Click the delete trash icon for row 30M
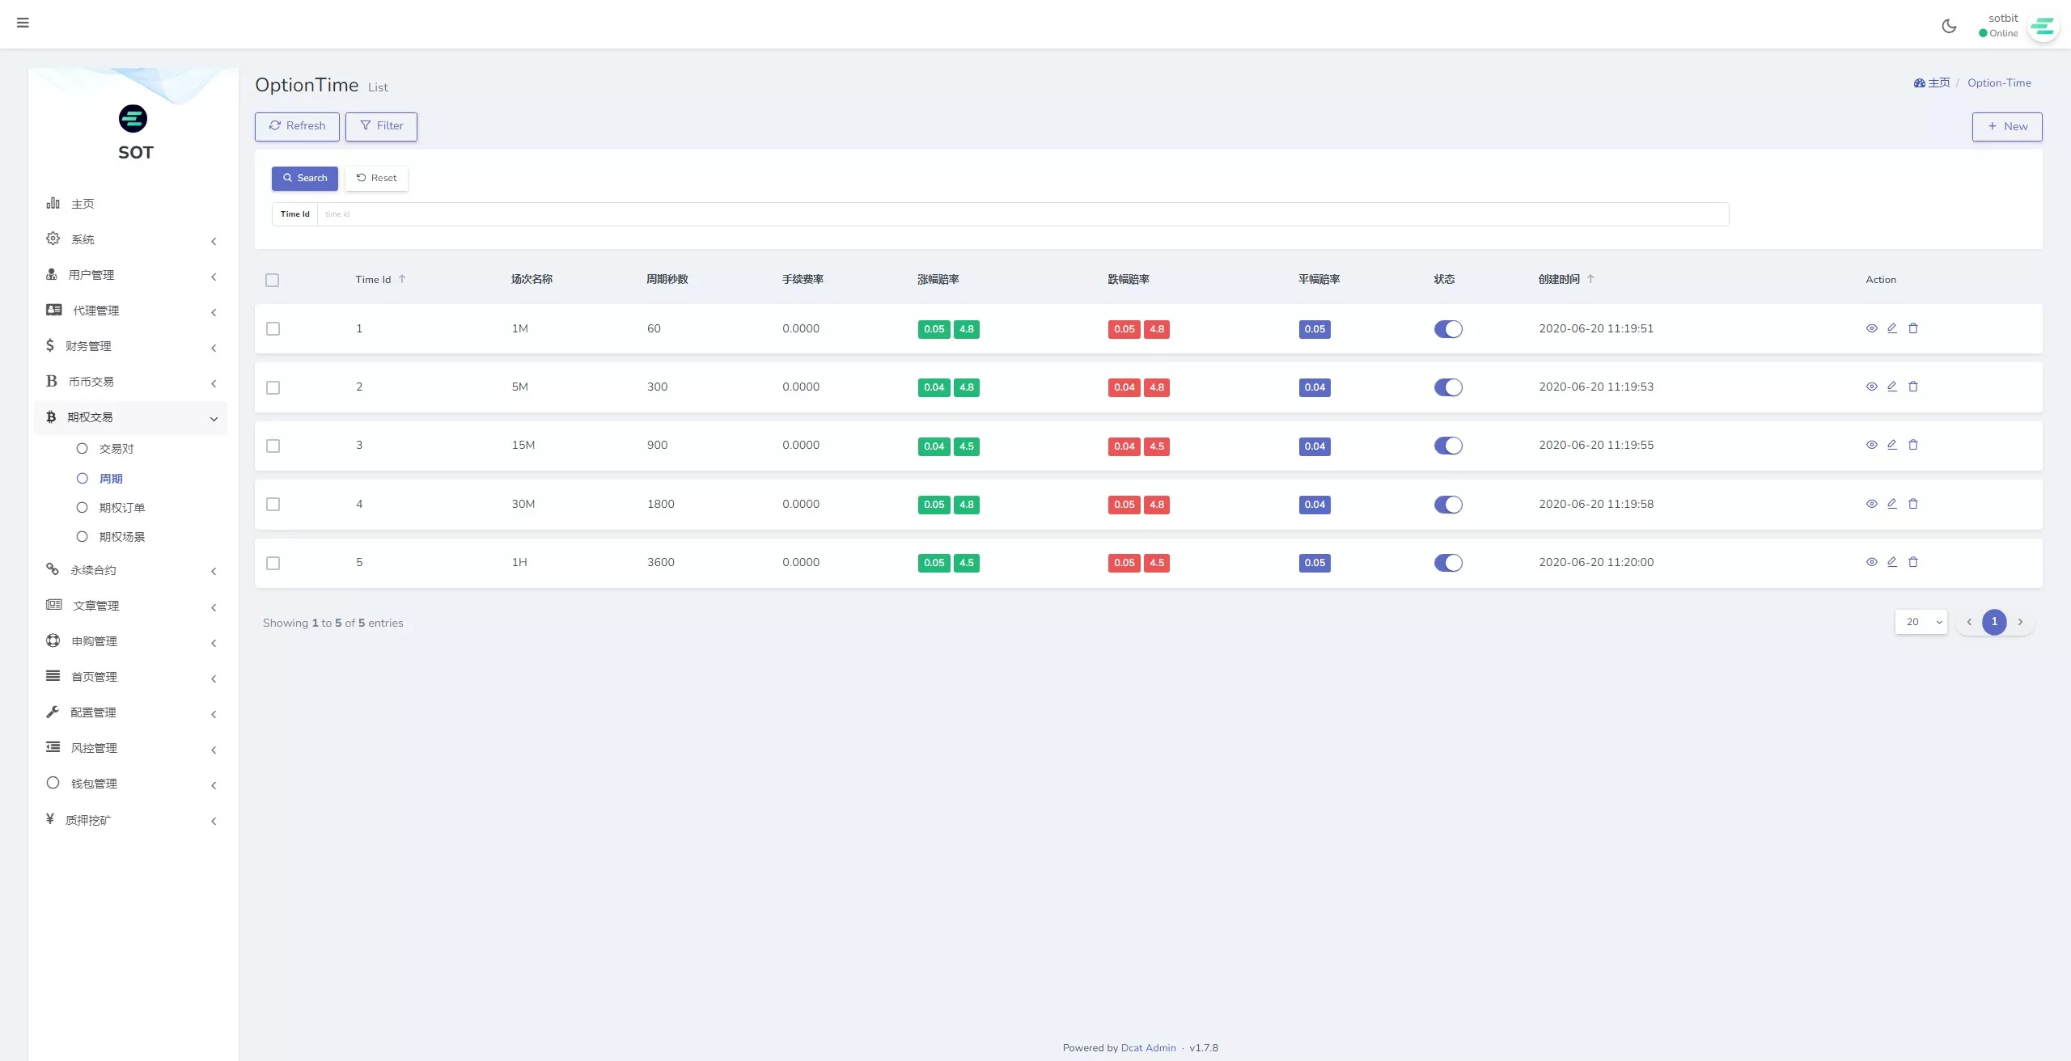This screenshot has height=1061, width=2071. 1913,504
